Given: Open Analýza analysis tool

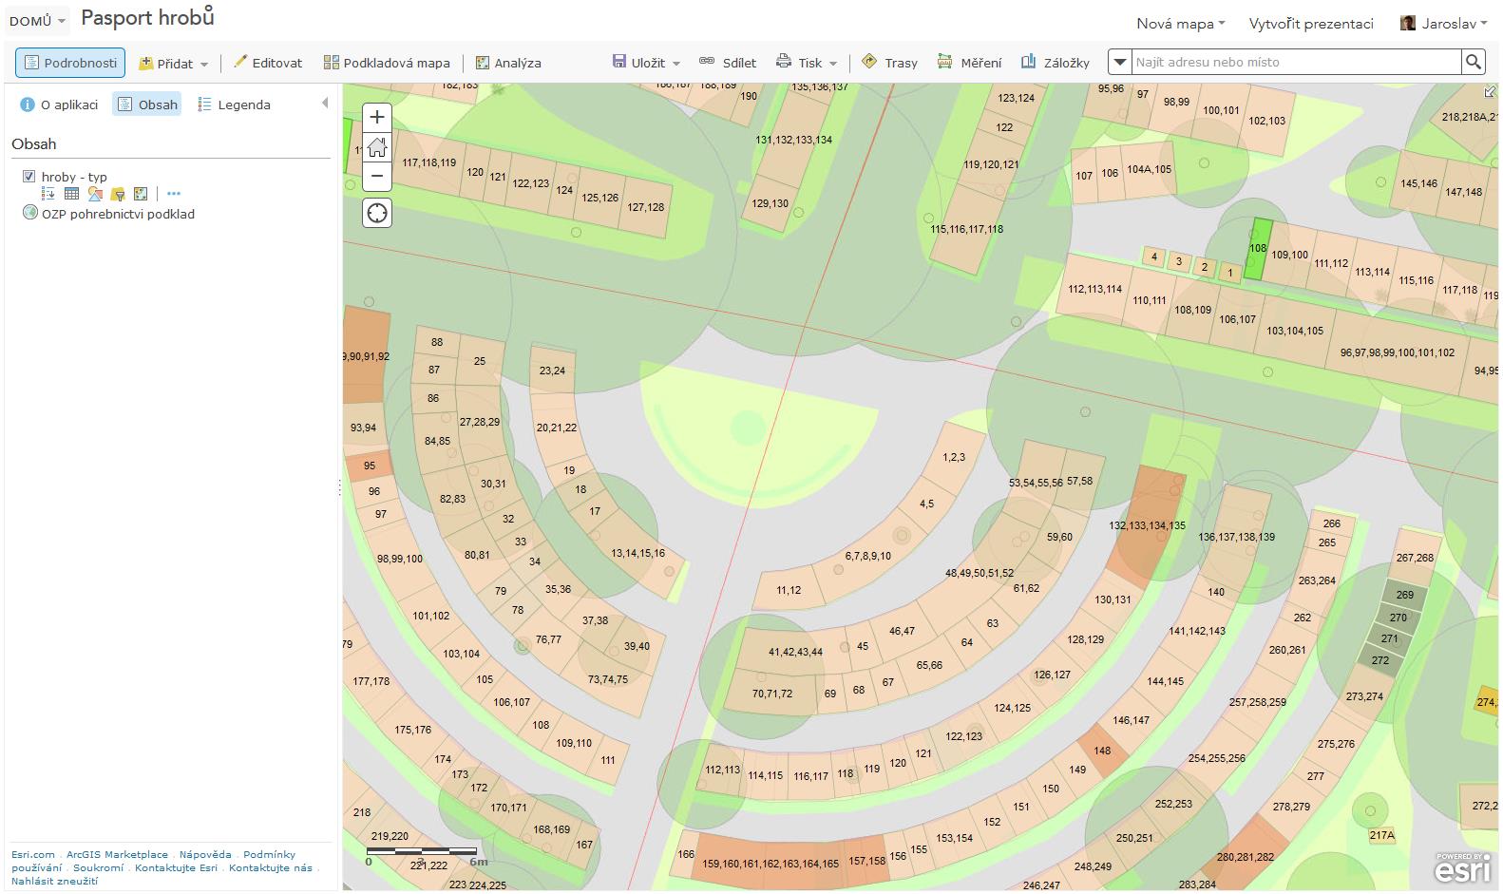Looking at the screenshot, I should 508,63.
